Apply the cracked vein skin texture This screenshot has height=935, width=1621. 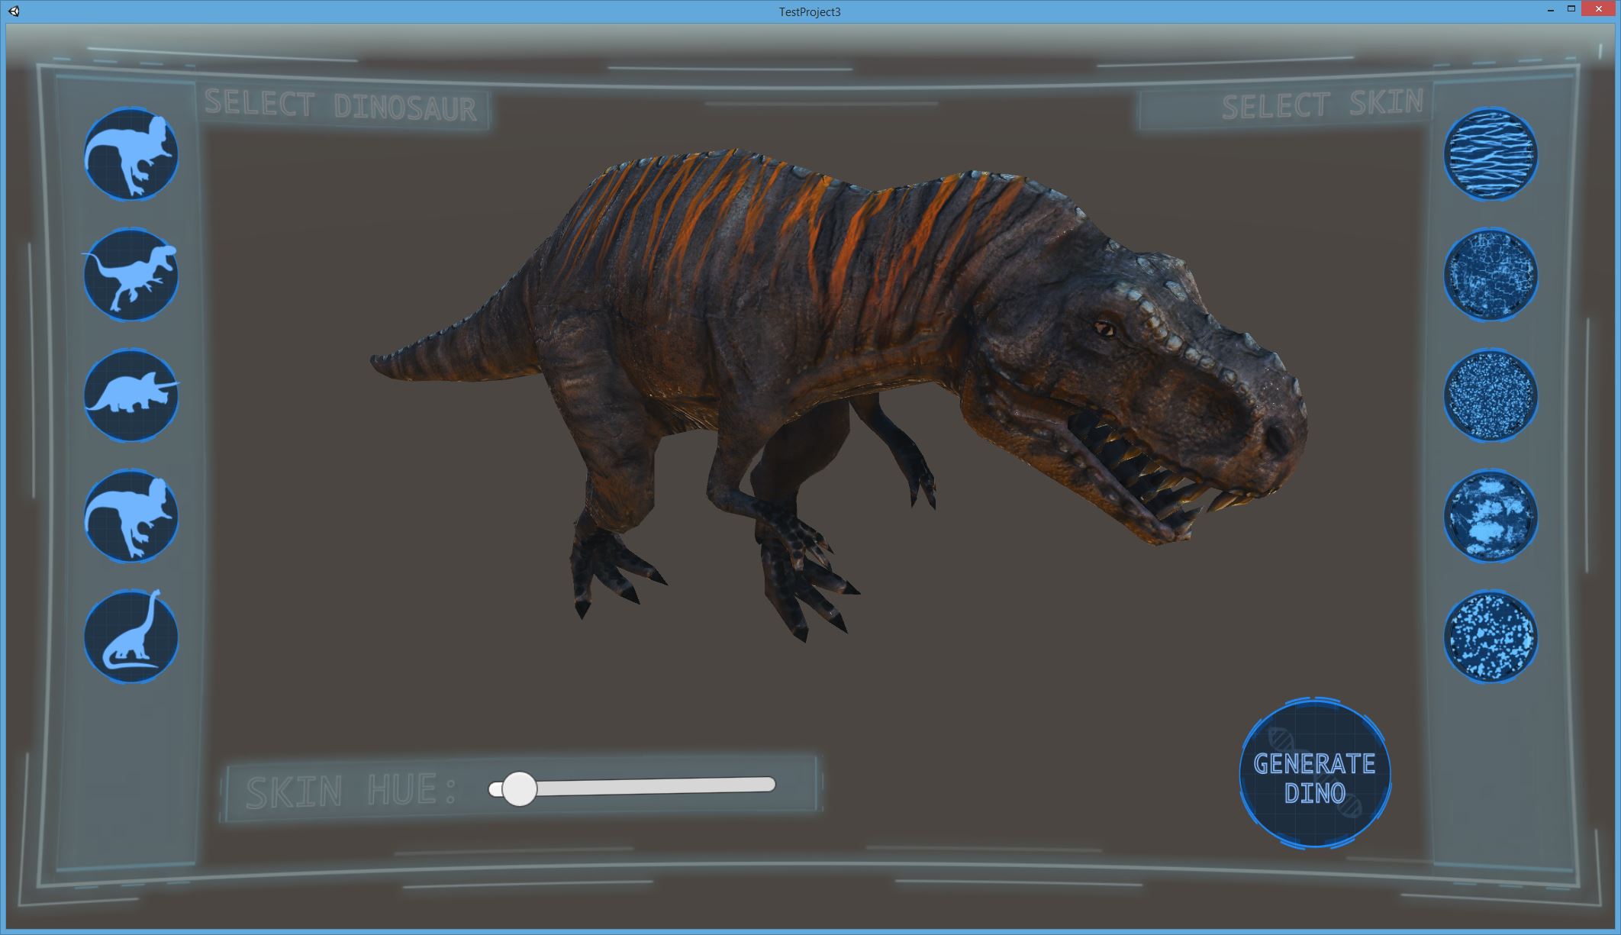click(1490, 275)
